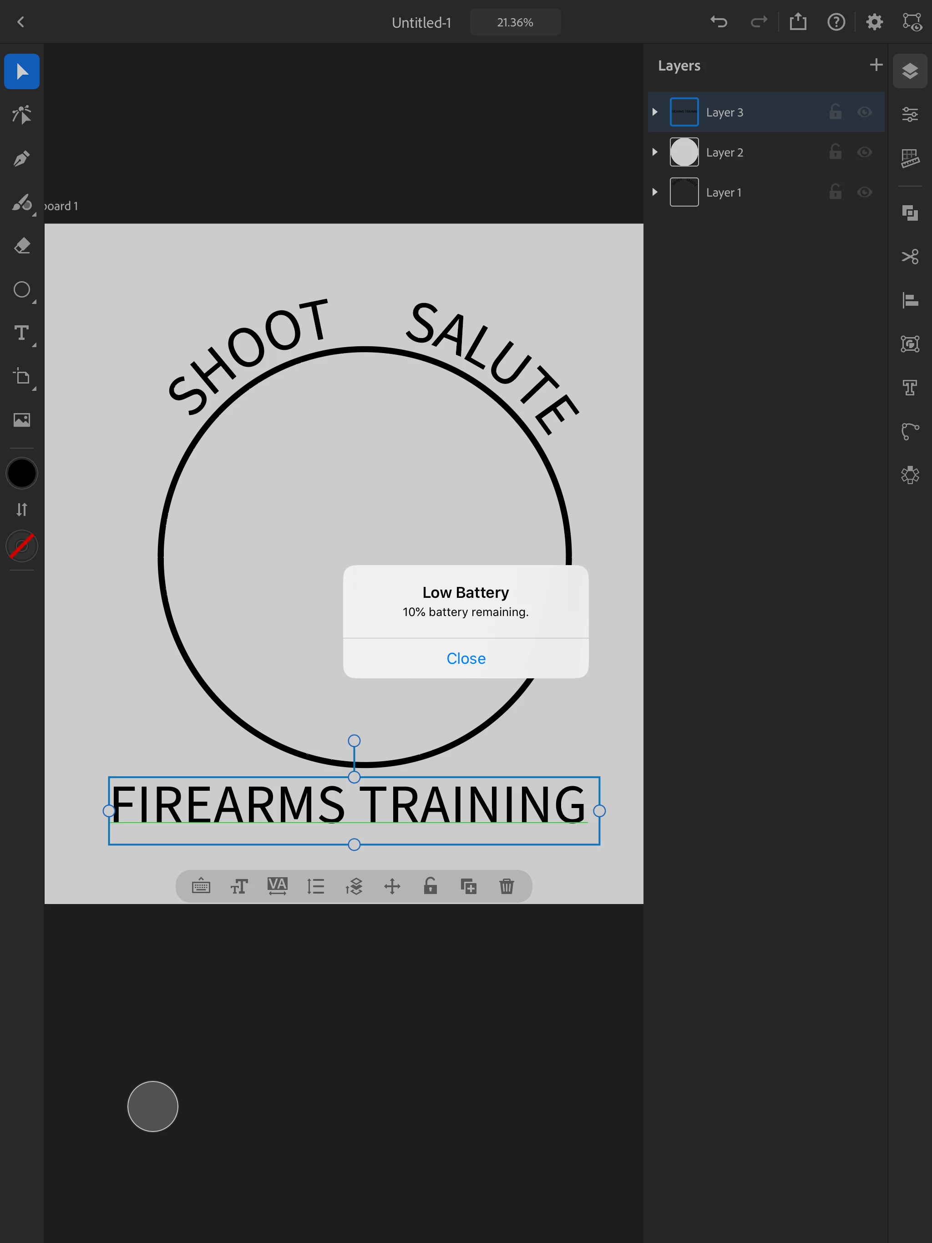Tap the delete trash icon

pos(507,886)
